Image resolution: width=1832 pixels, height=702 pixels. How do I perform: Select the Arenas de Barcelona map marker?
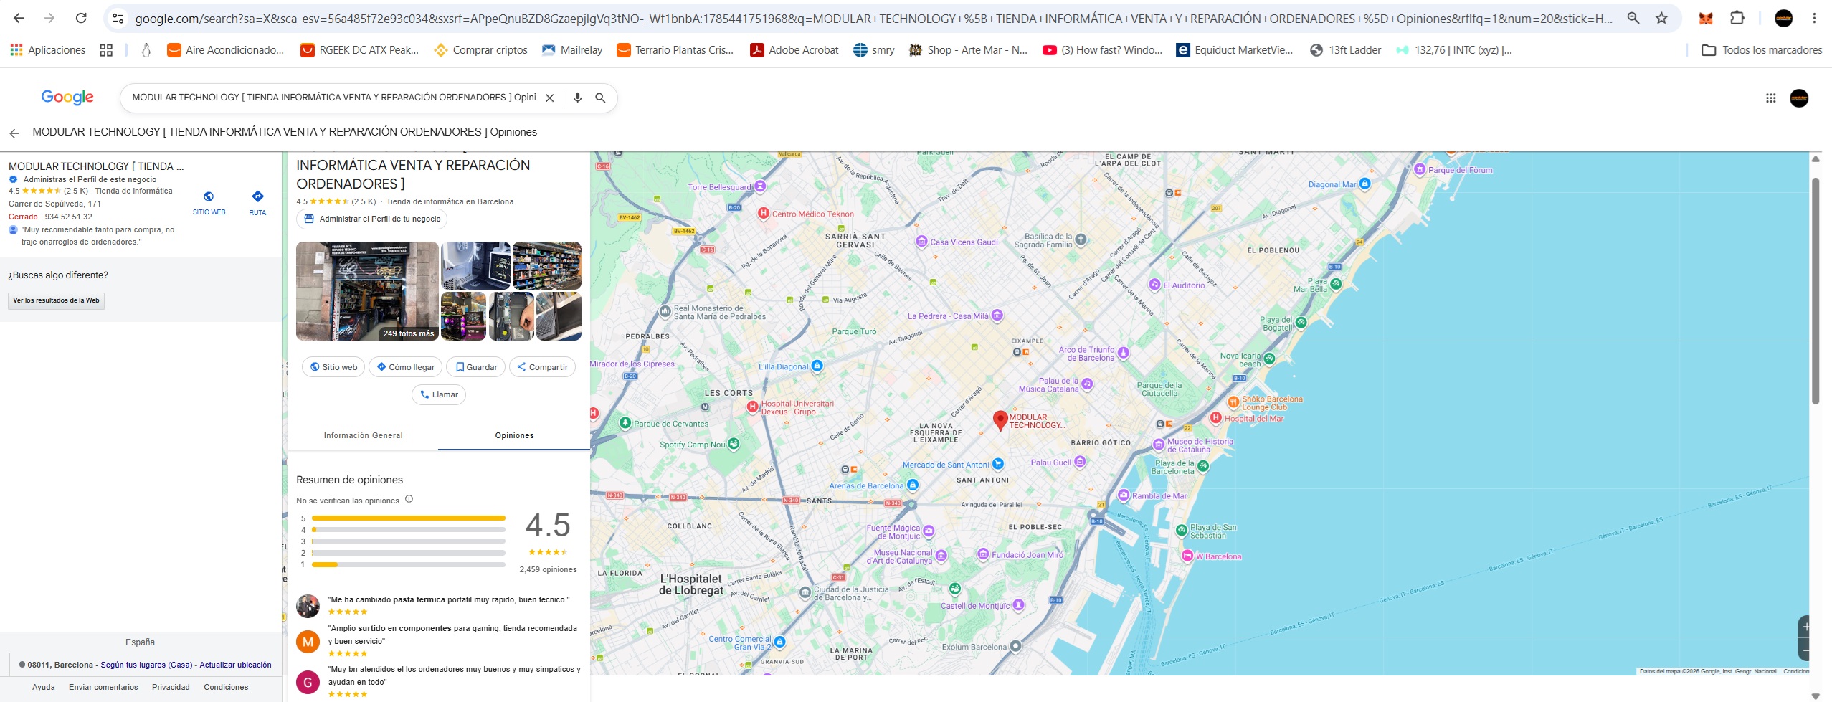pos(912,485)
